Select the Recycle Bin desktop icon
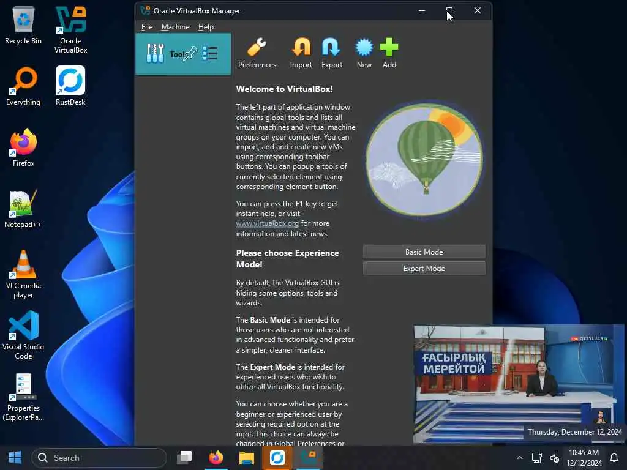Screen dimensions: 627x470 coord(23,26)
